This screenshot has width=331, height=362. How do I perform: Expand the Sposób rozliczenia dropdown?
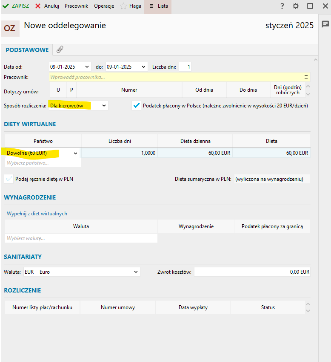pyautogui.click(x=104, y=105)
